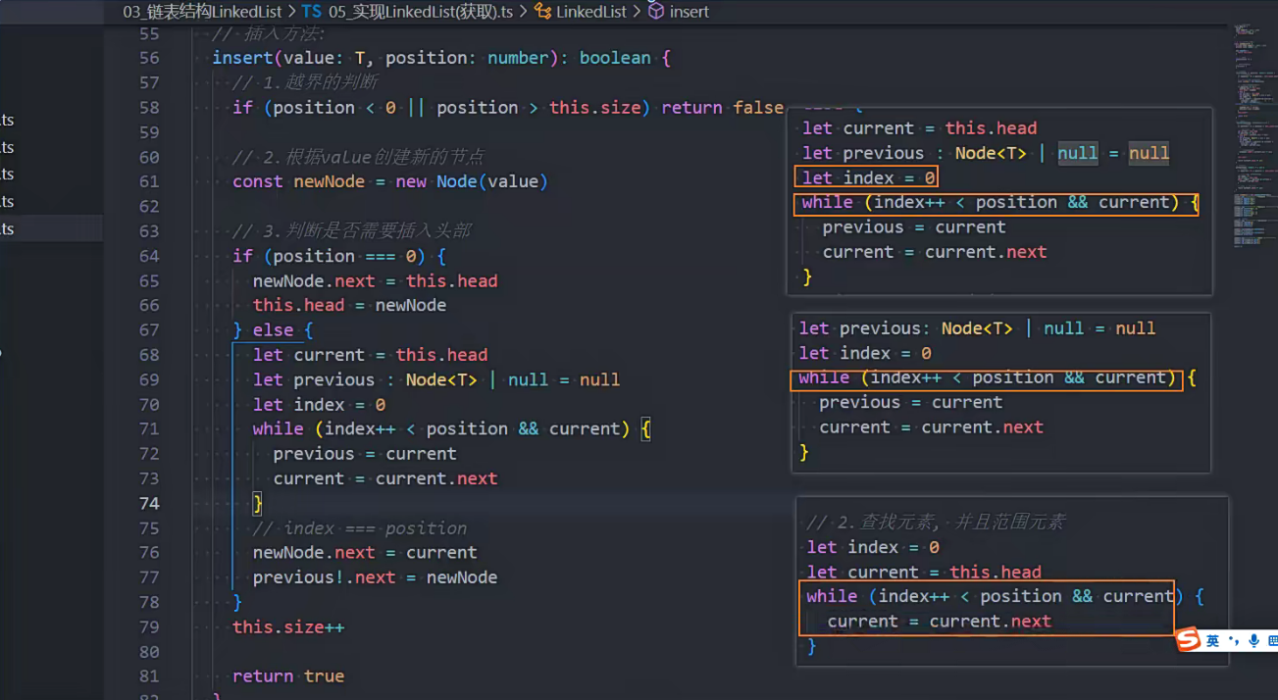Place cursor on this.size++ statement

(x=288, y=626)
